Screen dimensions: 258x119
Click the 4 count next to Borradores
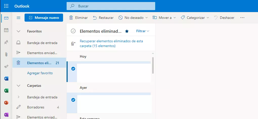tap(58, 107)
